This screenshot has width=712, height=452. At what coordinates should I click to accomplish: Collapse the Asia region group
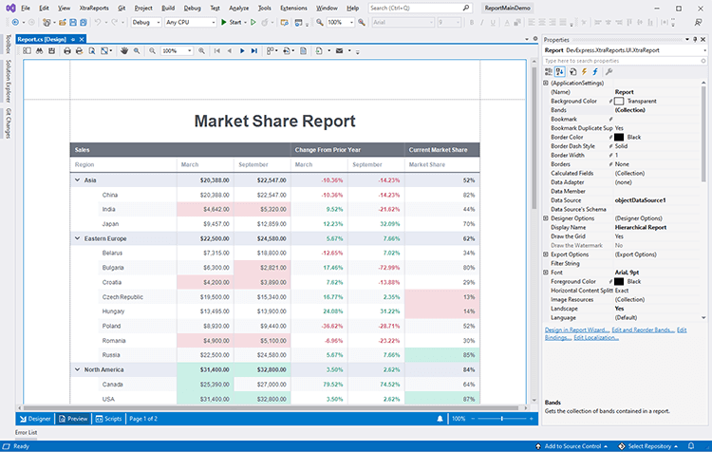77,179
